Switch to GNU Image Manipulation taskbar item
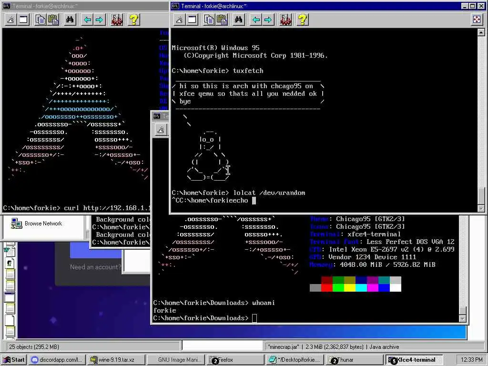 pyautogui.click(x=176, y=360)
